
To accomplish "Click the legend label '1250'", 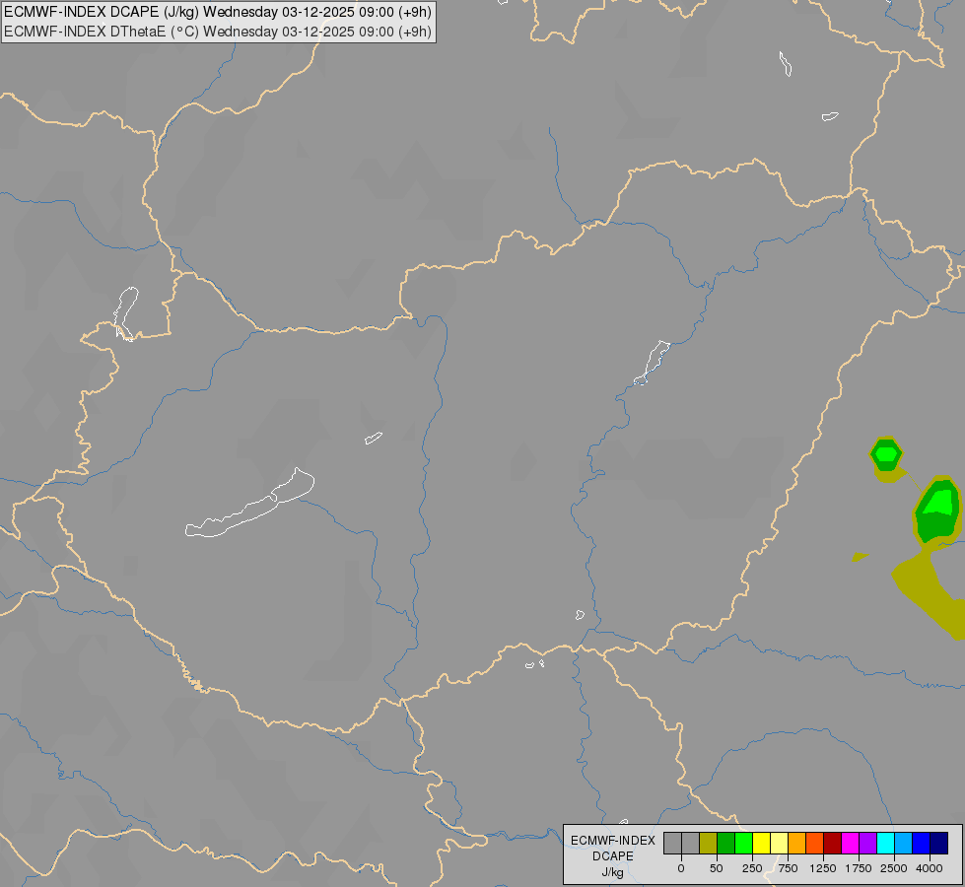I will (x=823, y=868).
